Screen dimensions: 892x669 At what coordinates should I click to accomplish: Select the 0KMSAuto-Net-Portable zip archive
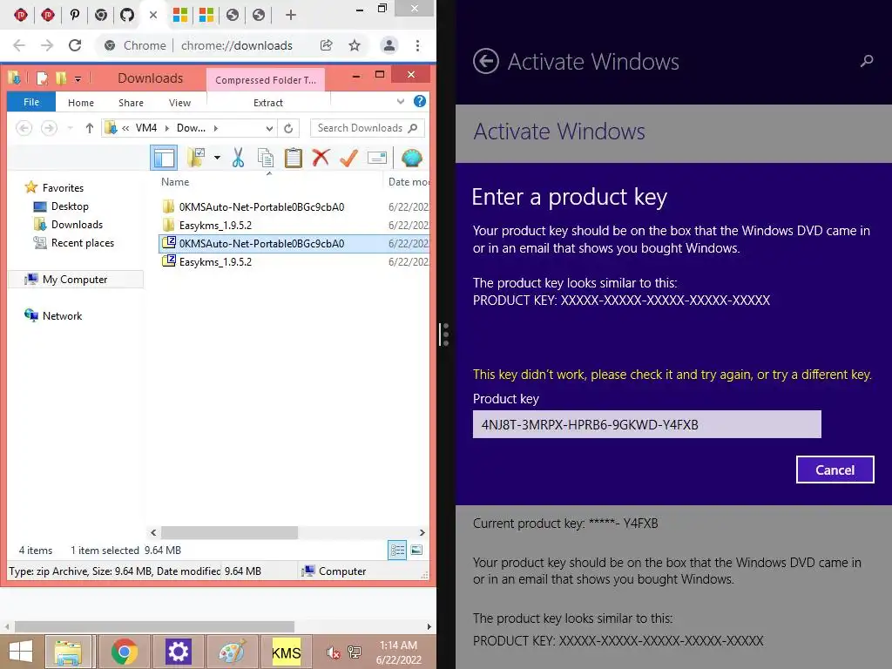294,244
